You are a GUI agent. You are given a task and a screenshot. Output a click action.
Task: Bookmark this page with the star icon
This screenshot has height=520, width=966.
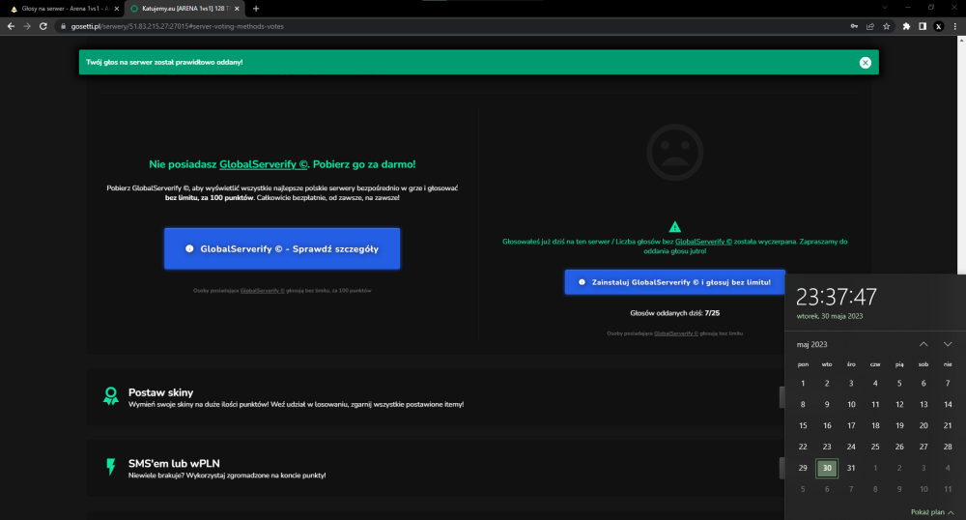(x=887, y=26)
